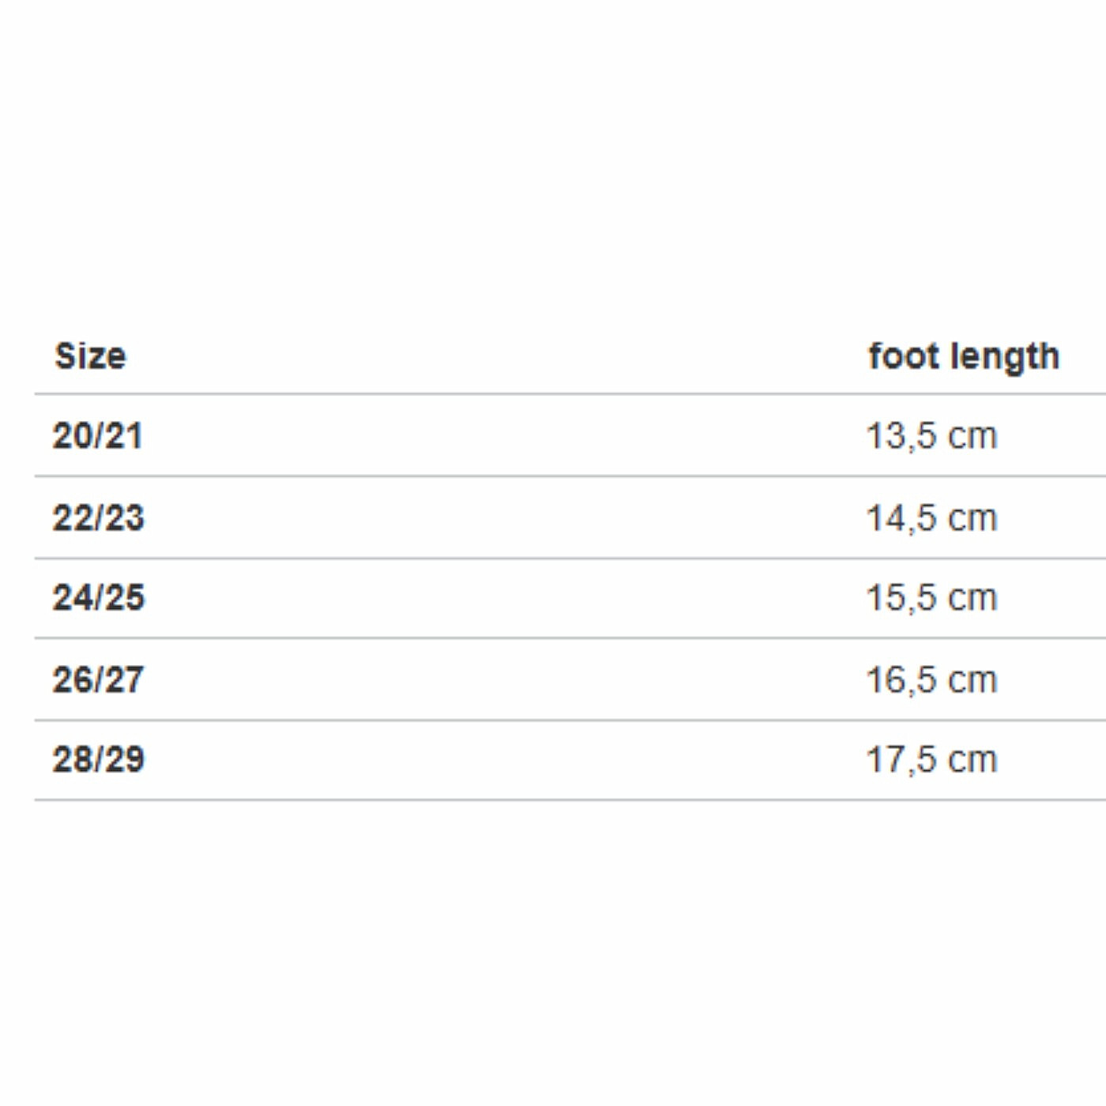Click the 13,5 cm foot length value
Screen dimensions: 1106x1106
pos(932,436)
